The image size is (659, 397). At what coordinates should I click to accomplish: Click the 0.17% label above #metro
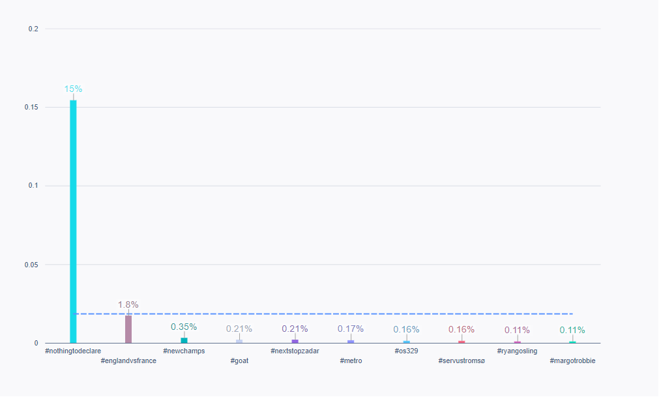point(351,329)
